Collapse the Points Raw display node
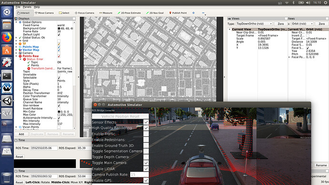 [16, 56]
